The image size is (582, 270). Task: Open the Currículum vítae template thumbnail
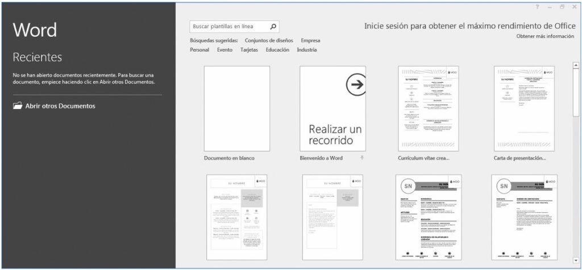[428, 108]
